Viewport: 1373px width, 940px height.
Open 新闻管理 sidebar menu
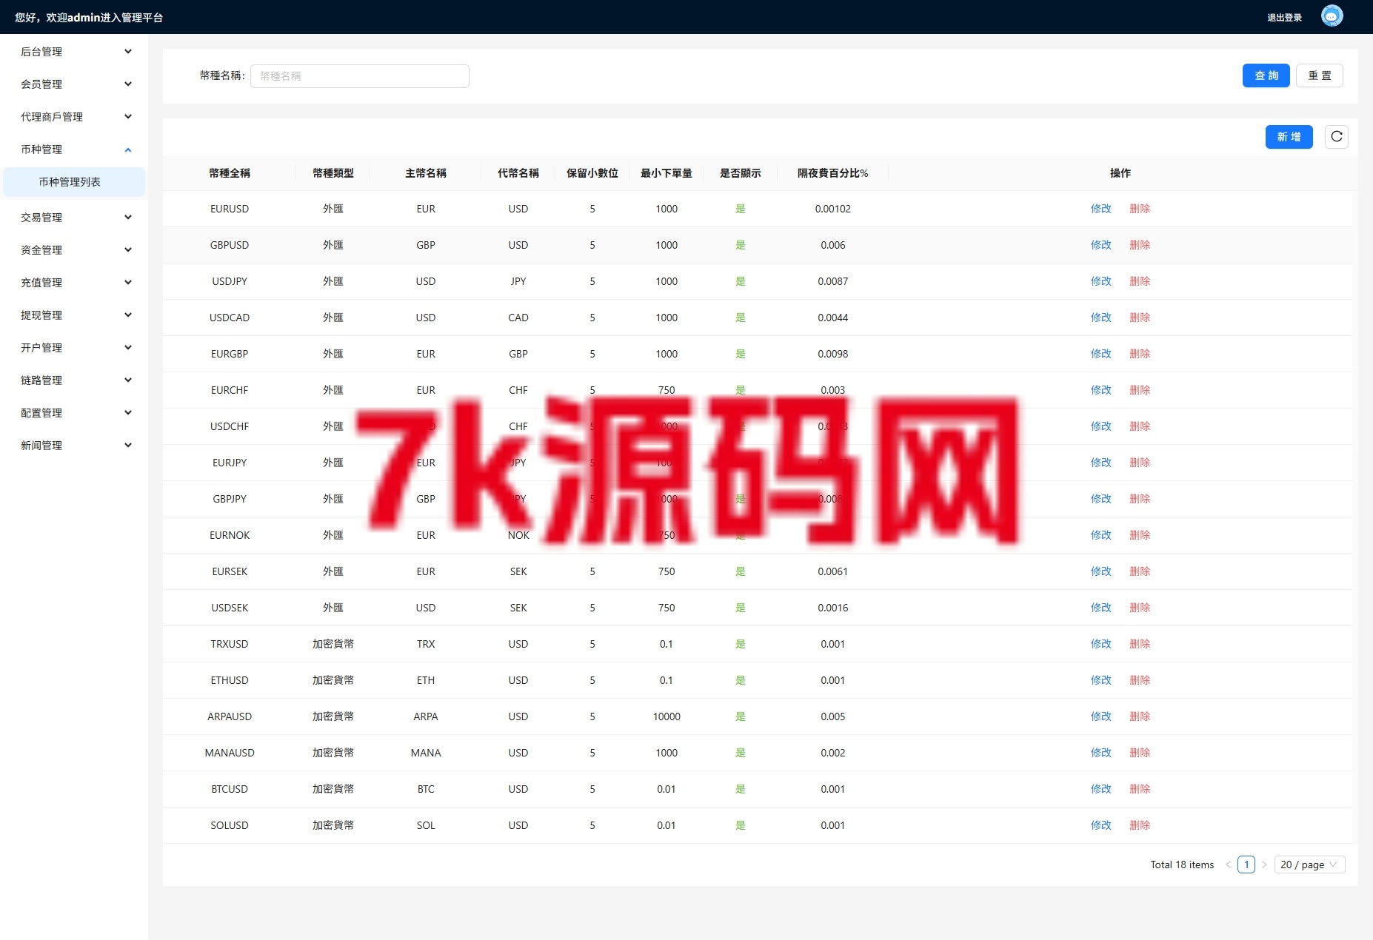pos(74,446)
